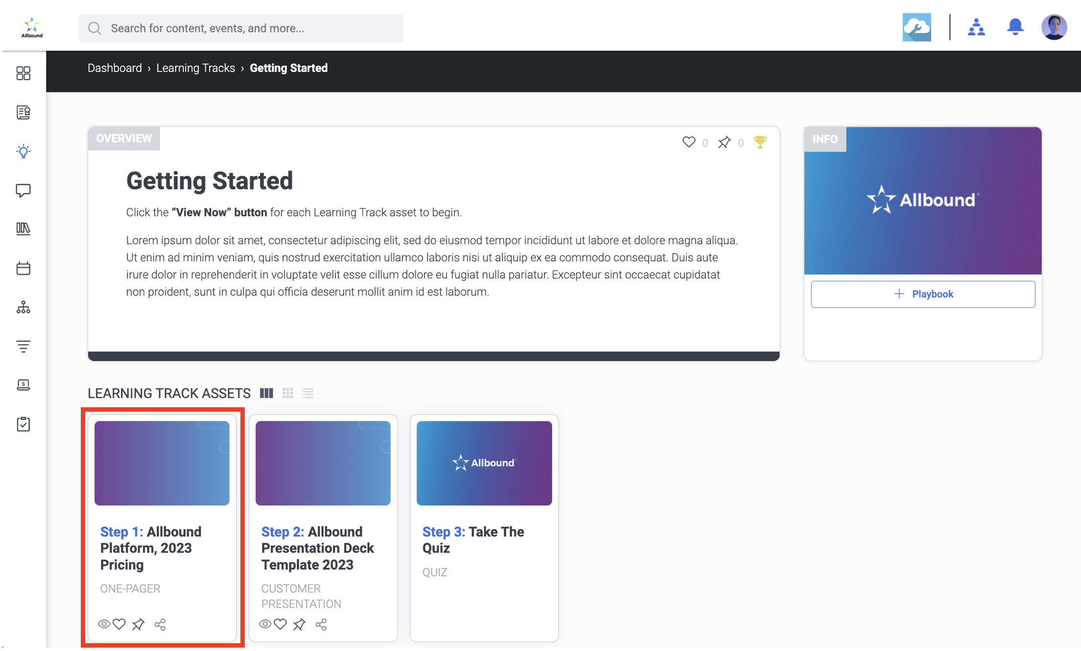The image size is (1081, 651).
Task: Share the Step 1 card
Action: tap(160, 625)
